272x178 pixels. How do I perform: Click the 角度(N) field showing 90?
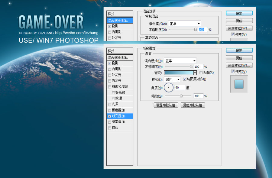click(x=180, y=88)
